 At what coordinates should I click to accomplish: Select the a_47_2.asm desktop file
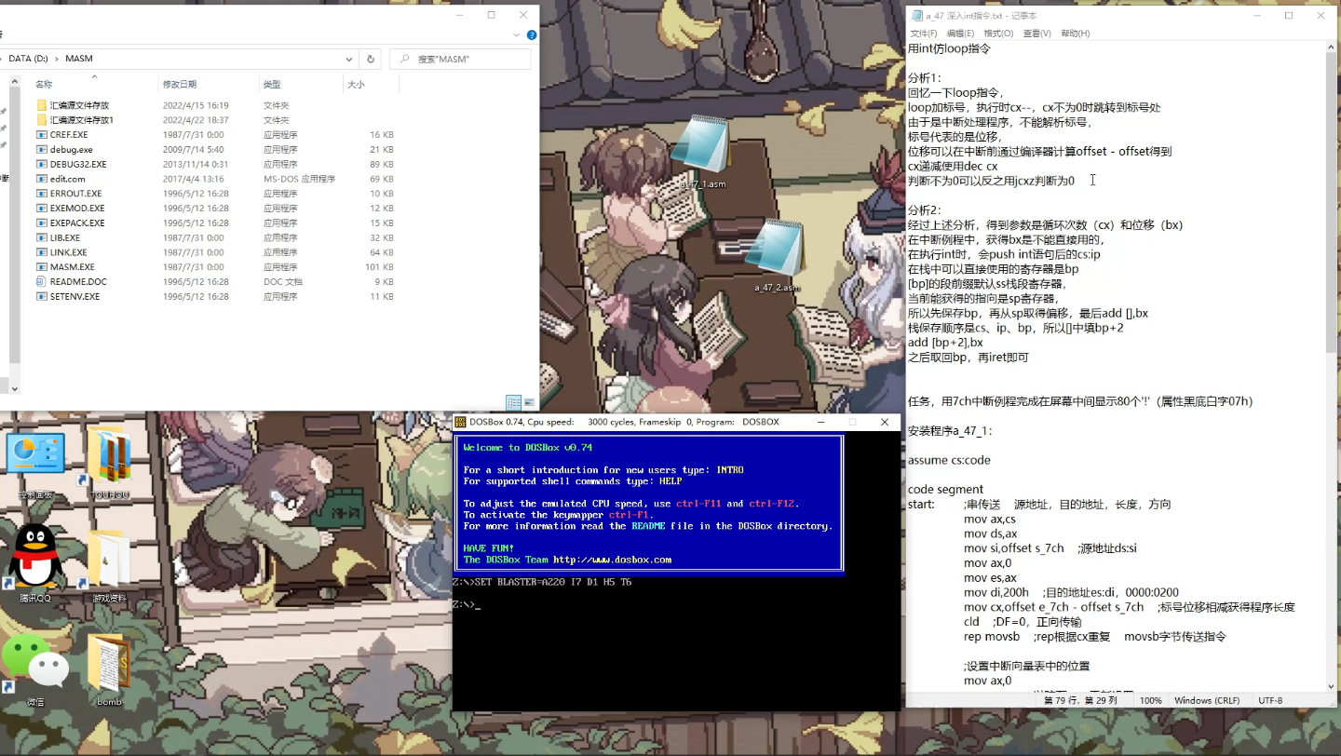tap(777, 254)
